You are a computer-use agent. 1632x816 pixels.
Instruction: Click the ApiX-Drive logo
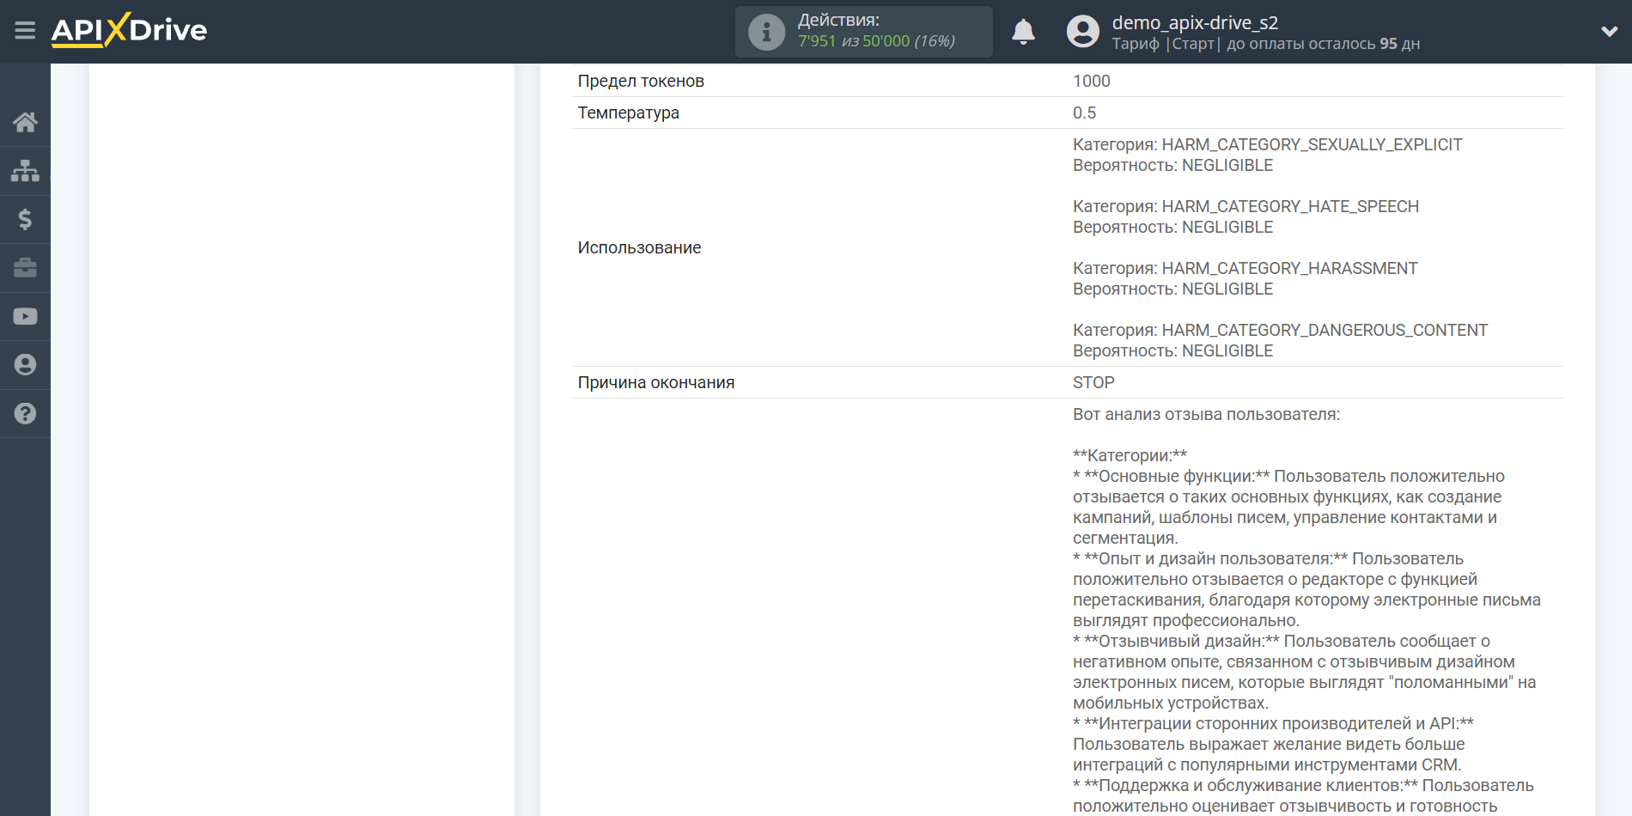pos(129,30)
